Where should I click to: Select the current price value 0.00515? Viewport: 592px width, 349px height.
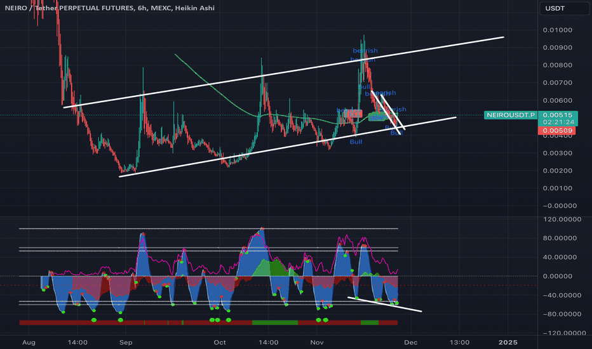coord(558,115)
